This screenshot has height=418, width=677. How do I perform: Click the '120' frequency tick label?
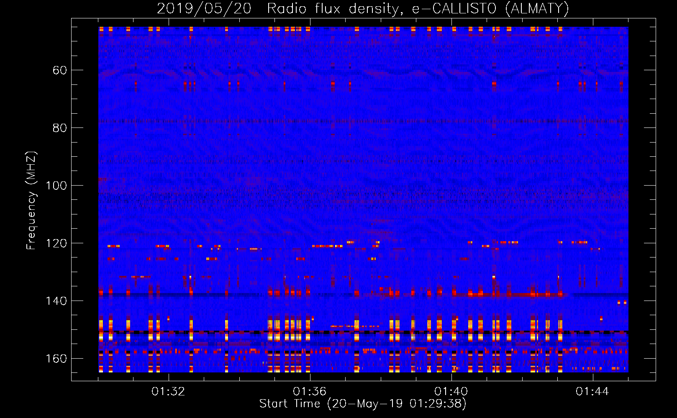56,243
